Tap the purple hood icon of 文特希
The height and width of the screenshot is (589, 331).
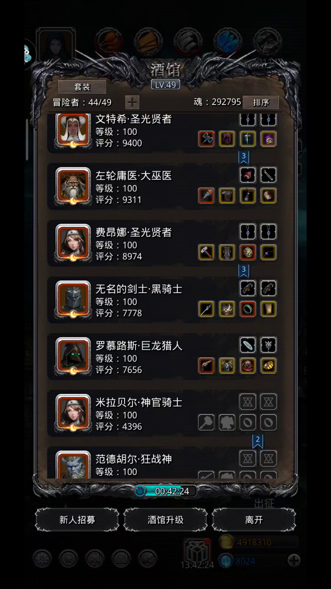point(227,139)
